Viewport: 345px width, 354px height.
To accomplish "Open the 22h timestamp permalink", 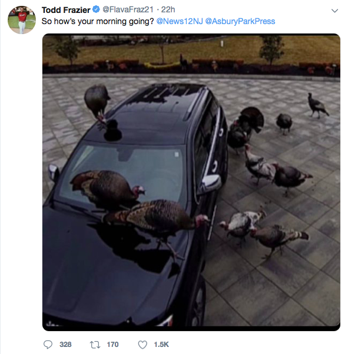I will 168,9.
